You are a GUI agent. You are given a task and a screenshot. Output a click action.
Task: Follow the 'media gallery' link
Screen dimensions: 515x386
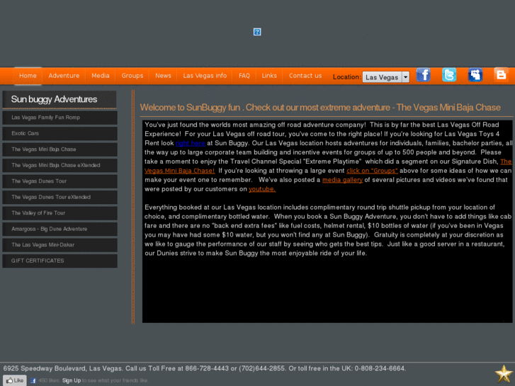[343, 180]
